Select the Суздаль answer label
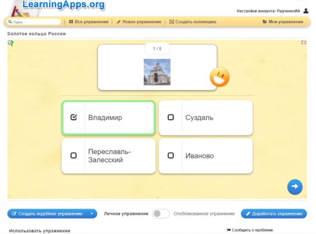Viewport: 316px width, 234px height. pos(199,118)
